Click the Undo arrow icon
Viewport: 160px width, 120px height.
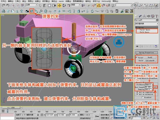3,5
